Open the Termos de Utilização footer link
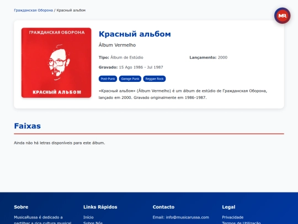This screenshot has height=224, width=298. [241, 223]
